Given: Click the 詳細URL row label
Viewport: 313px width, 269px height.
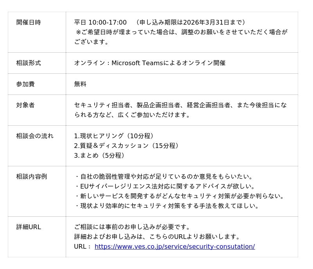Looking at the screenshot, I should point(29,227).
